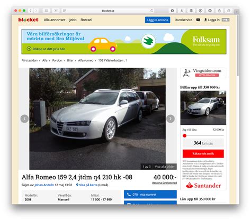Open Kundservice link
251x221 pixels.
184,20
